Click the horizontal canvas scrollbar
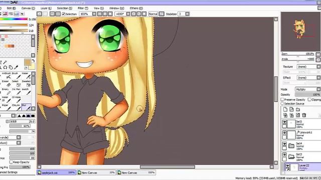Screen dimensions: 321x180 167,166
